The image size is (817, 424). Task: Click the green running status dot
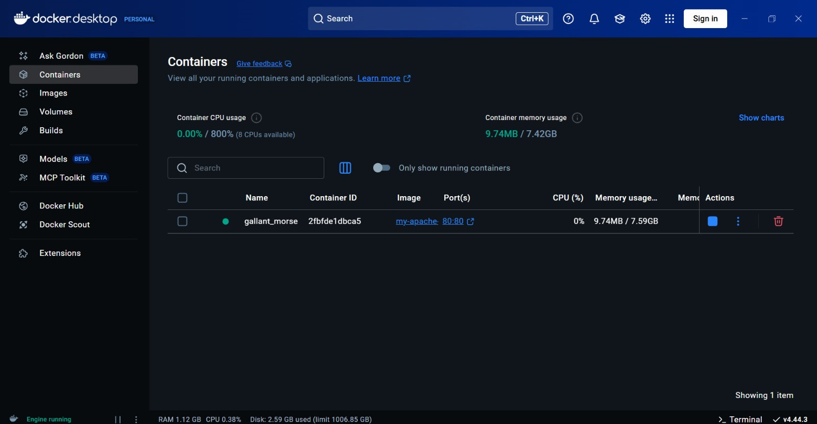click(226, 222)
